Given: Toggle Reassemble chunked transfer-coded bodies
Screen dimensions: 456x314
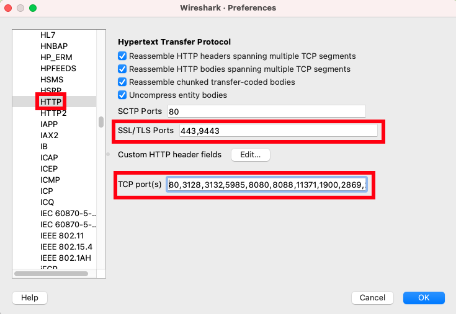Looking at the screenshot, I should (122, 82).
